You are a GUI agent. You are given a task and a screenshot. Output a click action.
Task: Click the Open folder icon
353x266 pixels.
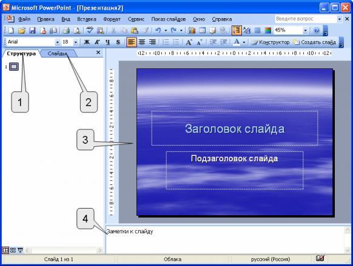point(22,30)
